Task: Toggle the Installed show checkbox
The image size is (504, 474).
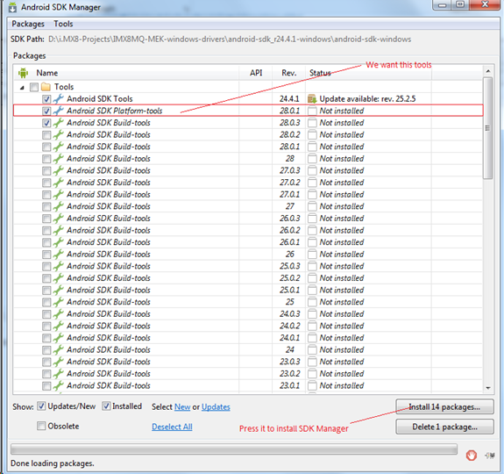Action: (106, 406)
